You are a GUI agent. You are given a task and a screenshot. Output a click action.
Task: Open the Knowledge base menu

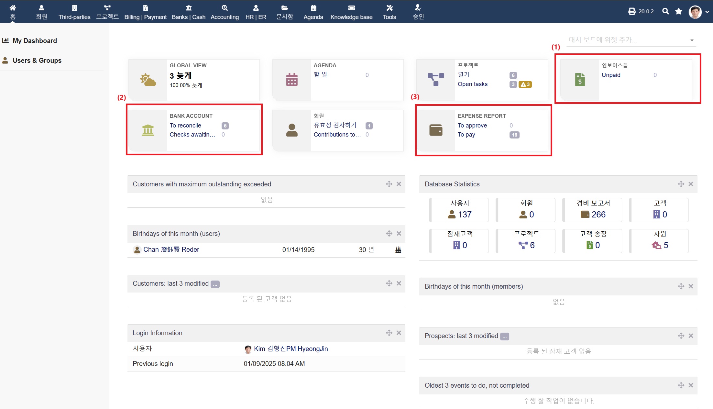[x=351, y=12]
